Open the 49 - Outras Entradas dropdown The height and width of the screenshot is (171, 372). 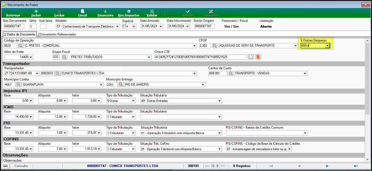click(220, 101)
